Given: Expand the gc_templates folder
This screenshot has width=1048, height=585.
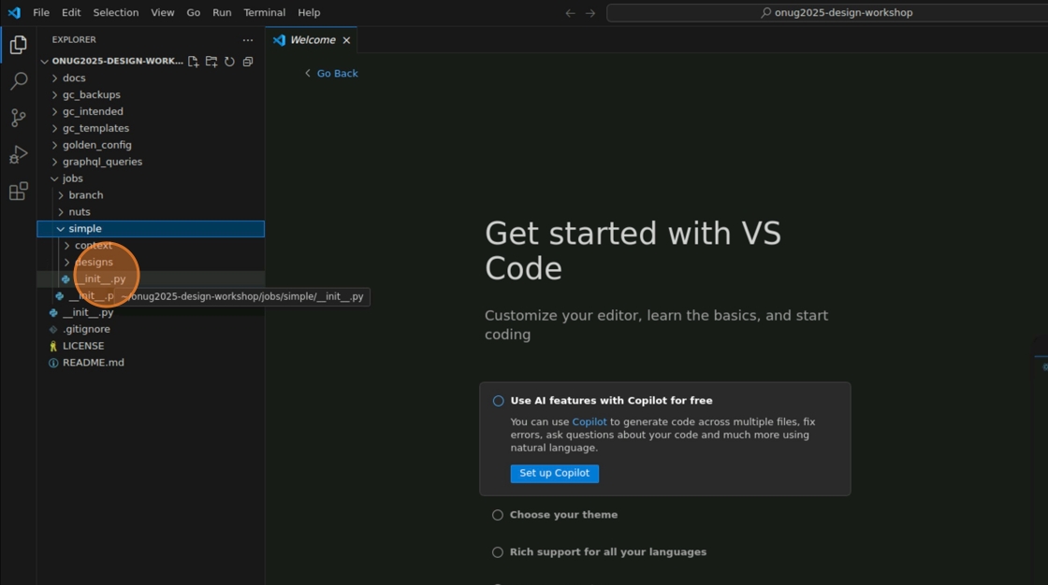Looking at the screenshot, I should 151,128.
